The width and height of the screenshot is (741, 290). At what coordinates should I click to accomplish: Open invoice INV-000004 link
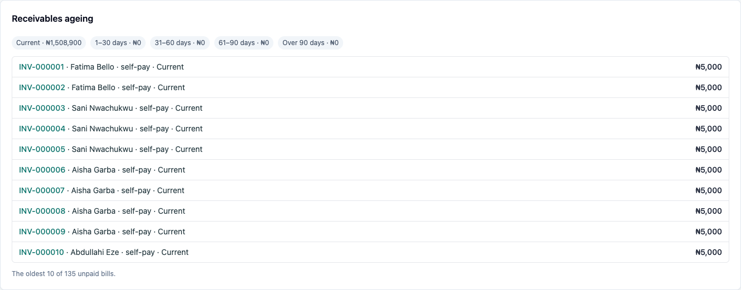click(42, 129)
